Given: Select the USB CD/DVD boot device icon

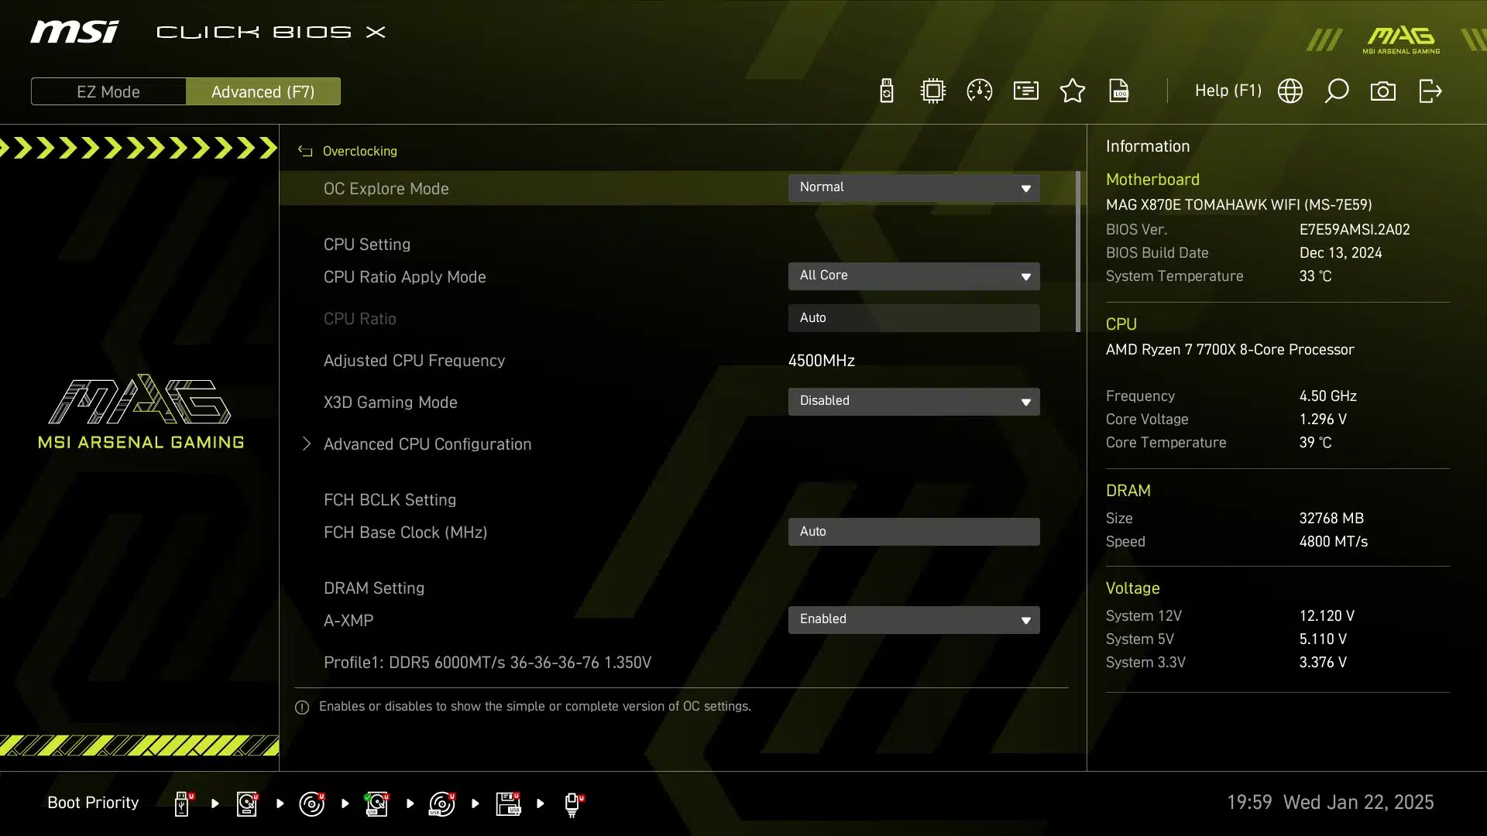Looking at the screenshot, I should pos(442,803).
